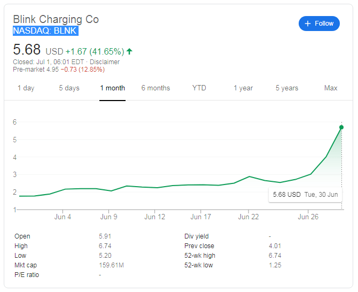Click the y-axis label 3

15,174
